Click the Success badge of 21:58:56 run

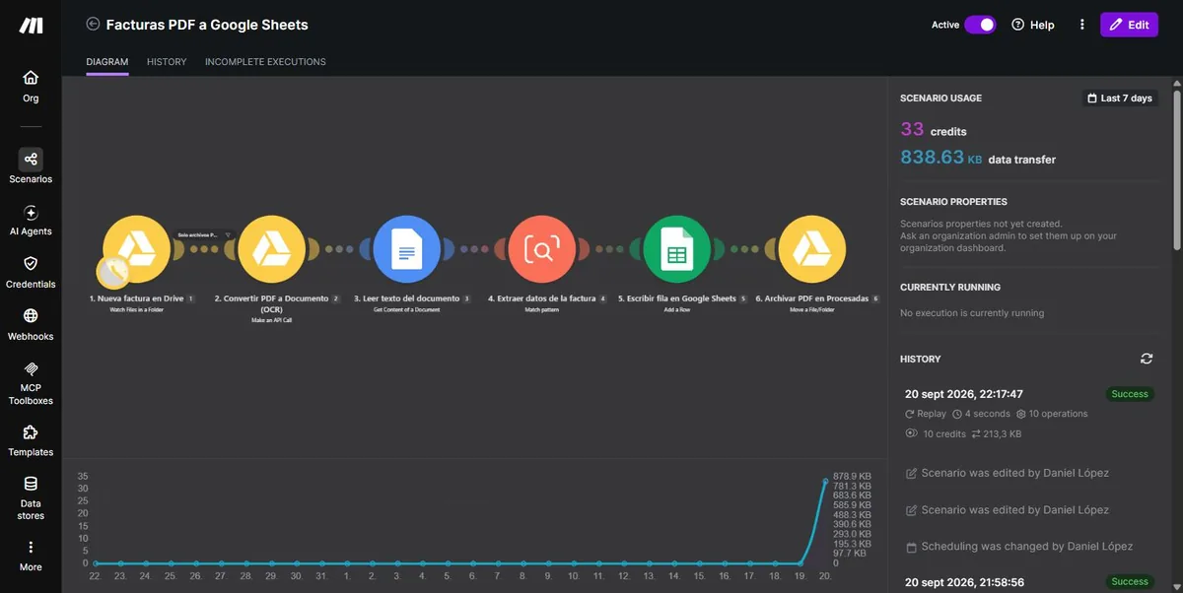(x=1130, y=581)
